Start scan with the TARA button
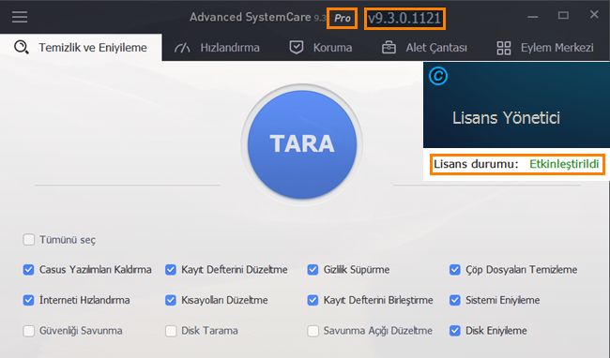The width and height of the screenshot is (610, 358). pos(302,144)
